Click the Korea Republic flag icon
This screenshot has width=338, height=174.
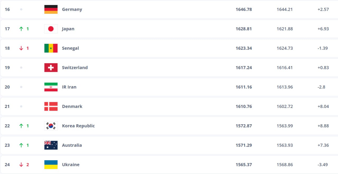[51, 126]
